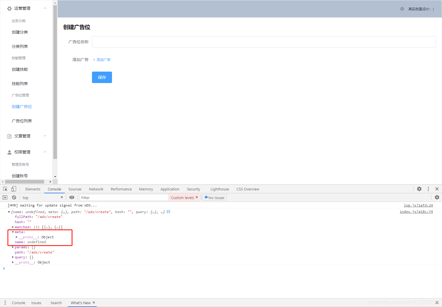Open the CSS Overview tab
Screen dimensions: 442x307
[248, 189]
